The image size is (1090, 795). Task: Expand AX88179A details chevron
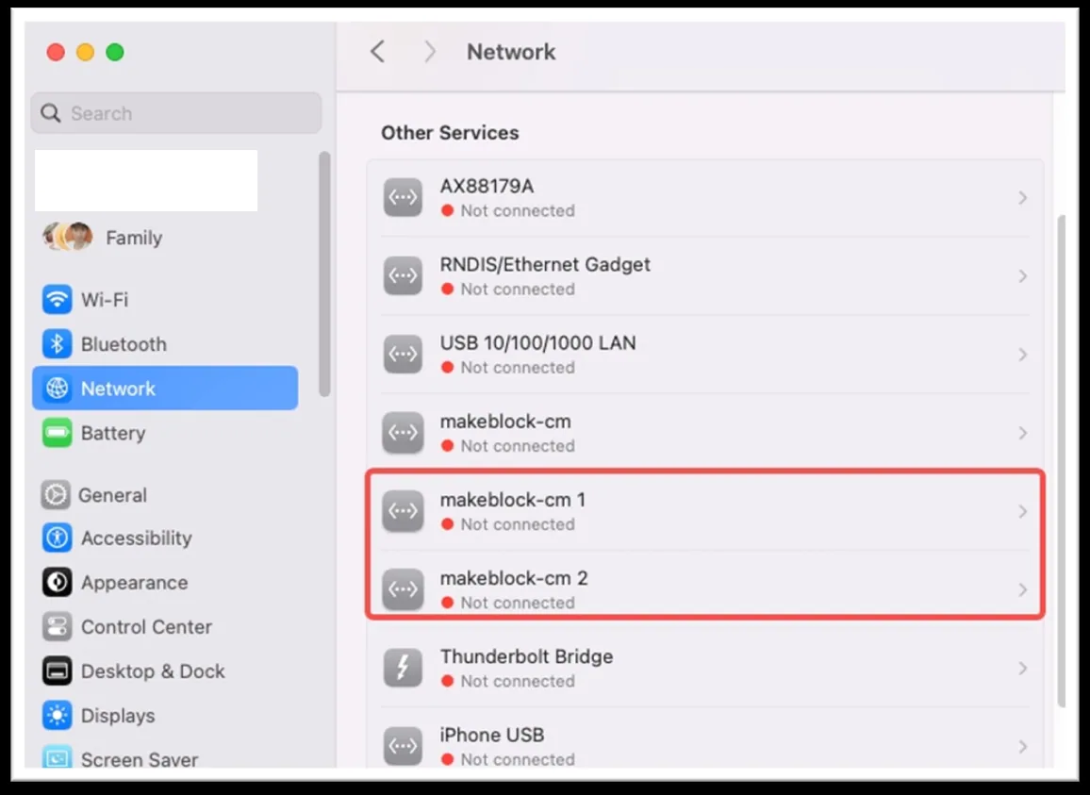1022,197
